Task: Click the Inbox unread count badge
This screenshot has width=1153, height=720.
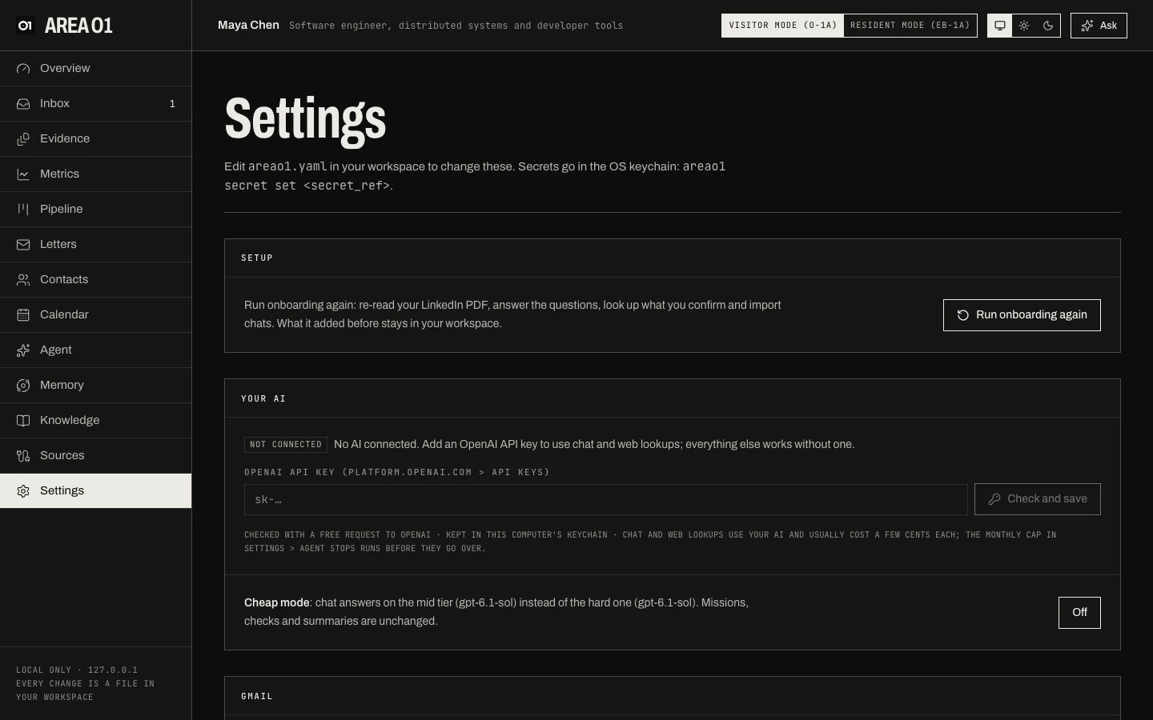Action: point(172,104)
